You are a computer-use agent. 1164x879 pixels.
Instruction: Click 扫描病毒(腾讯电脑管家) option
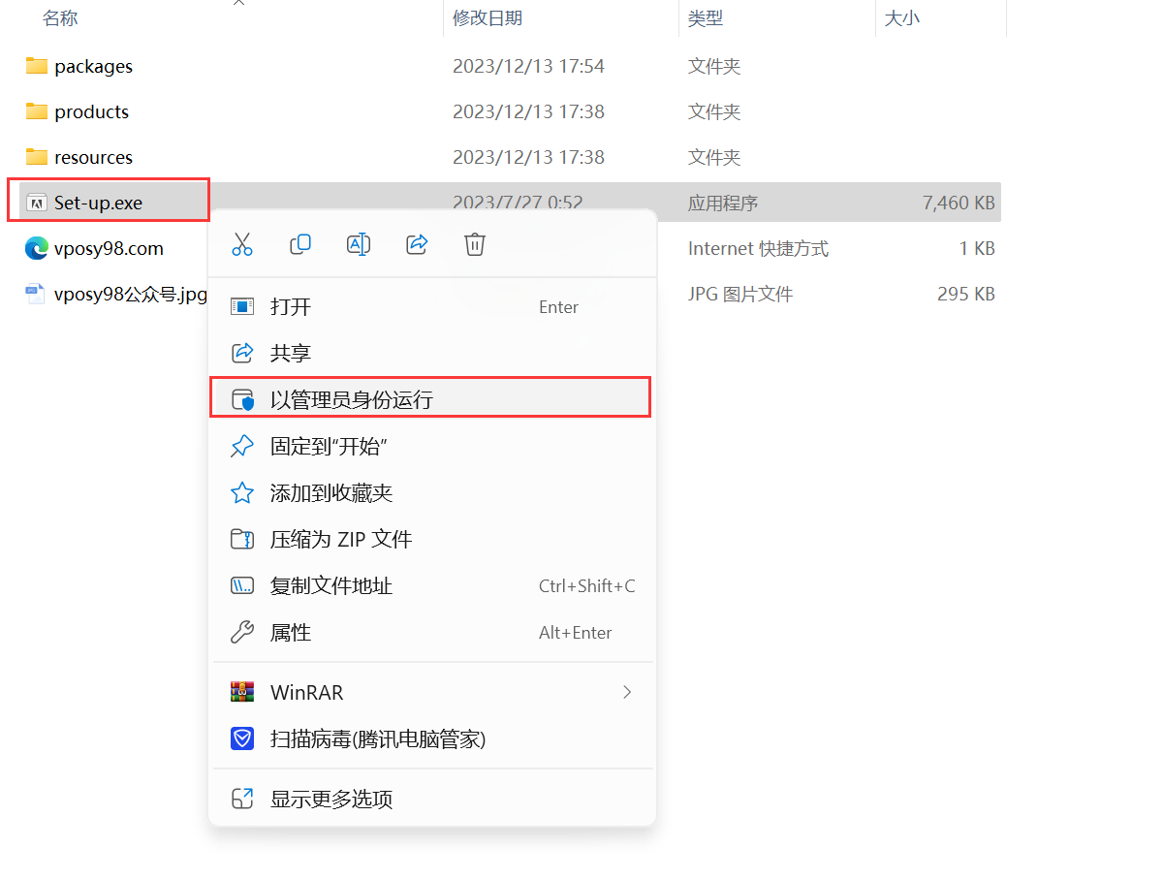(377, 740)
